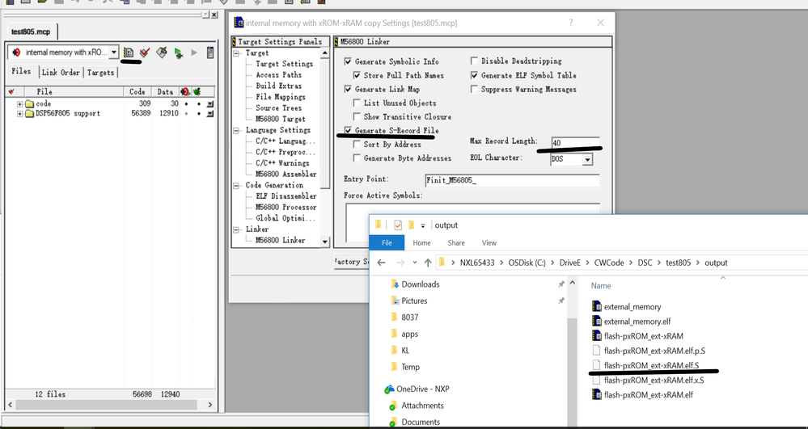Screen dimensions: 808x429
Task: Open popup arrow icon on the code row
Action: pyautogui.click(x=210, y=104)
